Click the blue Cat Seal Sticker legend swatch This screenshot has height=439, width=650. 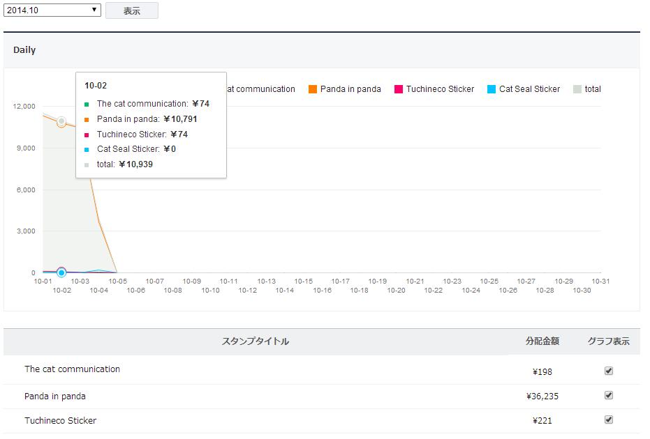click(492, 89)
